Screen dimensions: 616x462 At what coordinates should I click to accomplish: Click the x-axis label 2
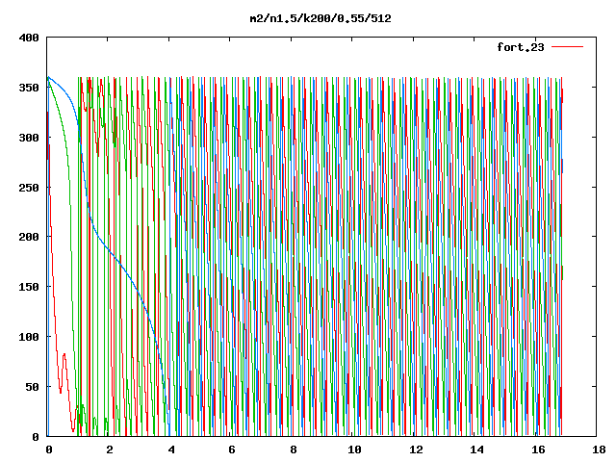(109, 449)
